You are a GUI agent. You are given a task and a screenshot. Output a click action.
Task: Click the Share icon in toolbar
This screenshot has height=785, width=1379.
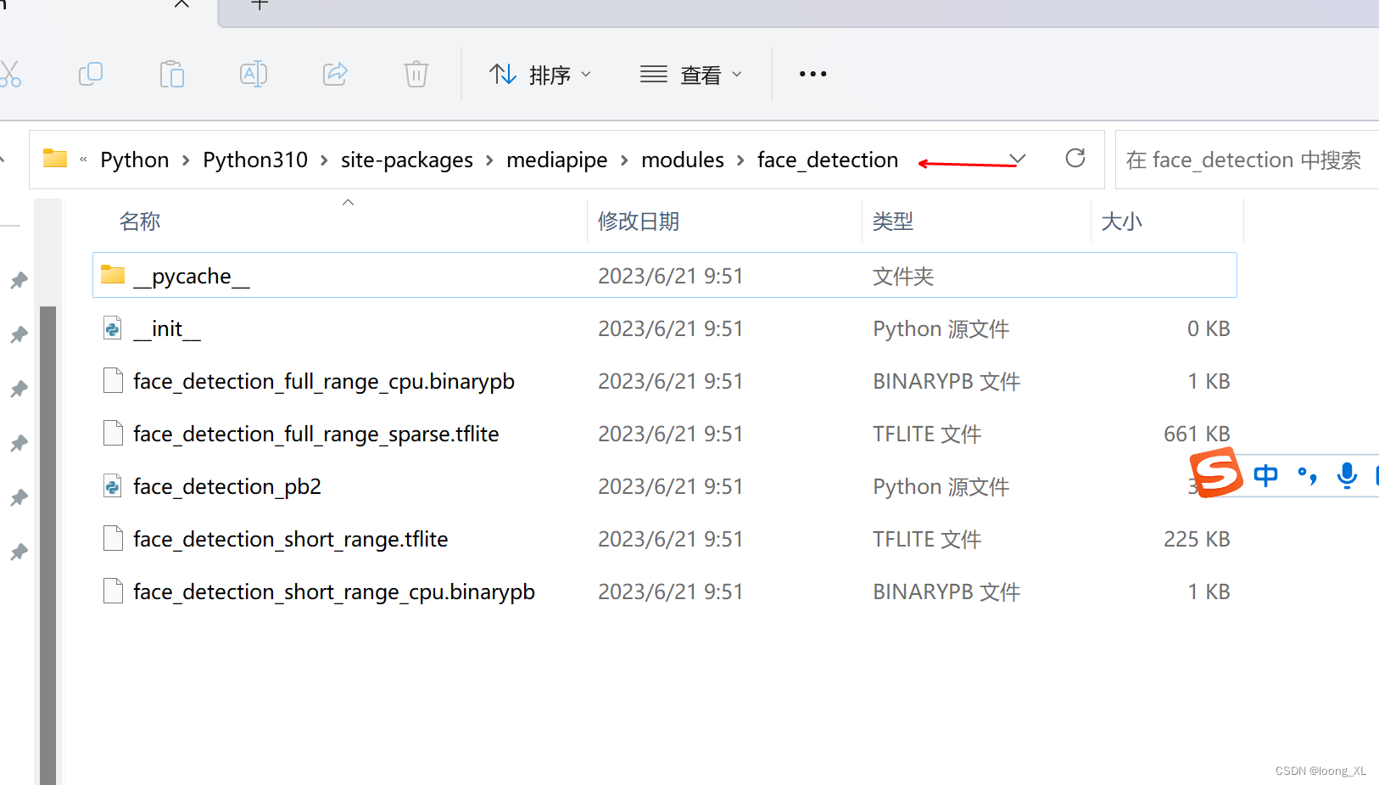pos(335,75)
